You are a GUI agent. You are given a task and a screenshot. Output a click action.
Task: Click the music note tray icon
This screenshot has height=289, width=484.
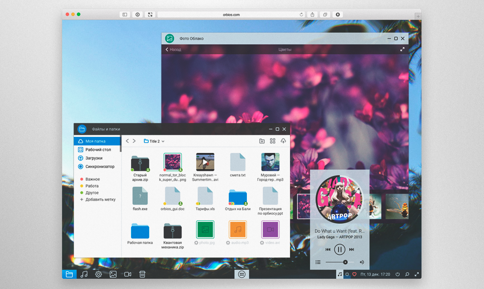340,274
